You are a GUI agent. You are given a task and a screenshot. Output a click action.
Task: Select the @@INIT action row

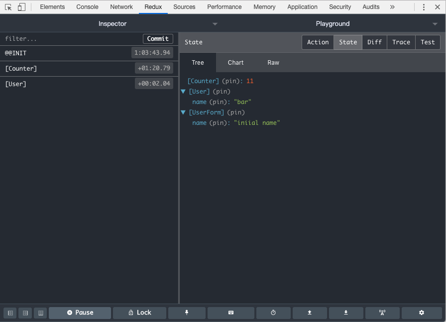point(89,53)
